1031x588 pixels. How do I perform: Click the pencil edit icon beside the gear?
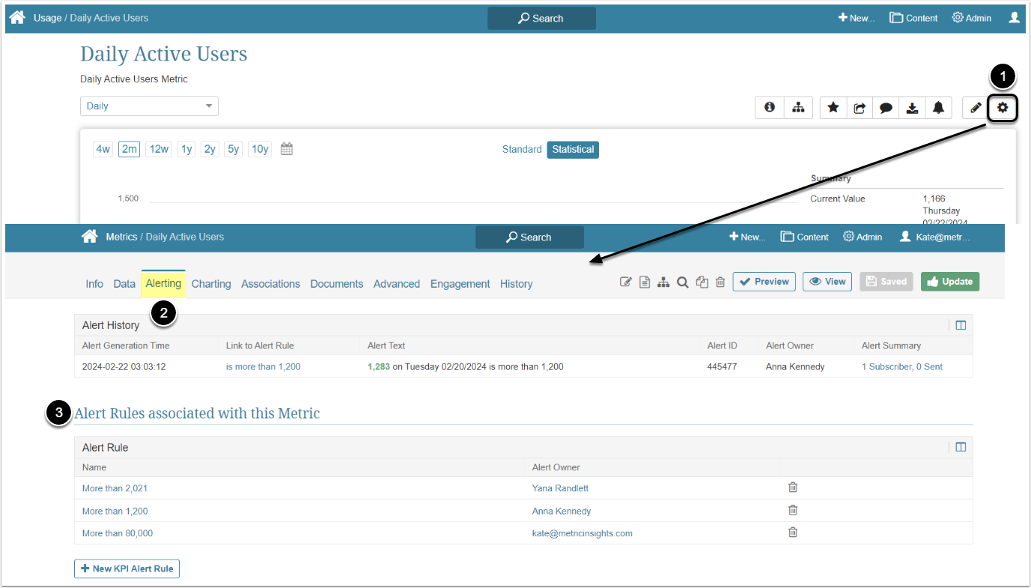(976, 108)
